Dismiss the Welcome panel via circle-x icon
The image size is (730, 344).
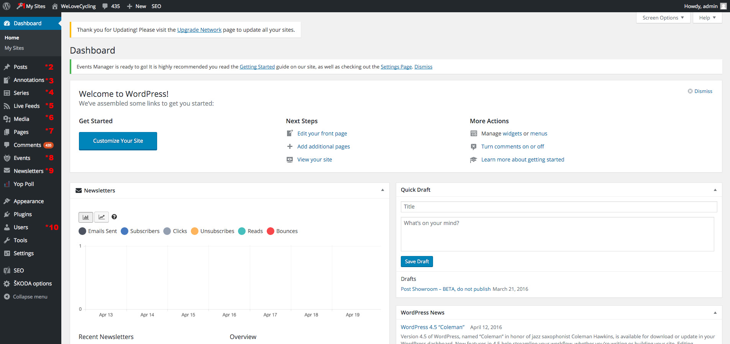(x=690, y=91)
